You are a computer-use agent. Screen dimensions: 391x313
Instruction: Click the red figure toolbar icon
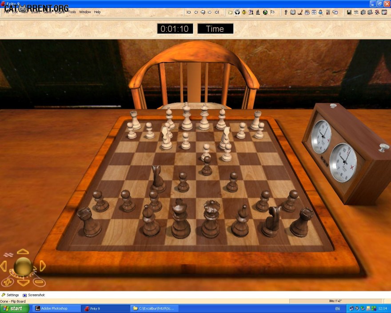(x=377, y=12)
